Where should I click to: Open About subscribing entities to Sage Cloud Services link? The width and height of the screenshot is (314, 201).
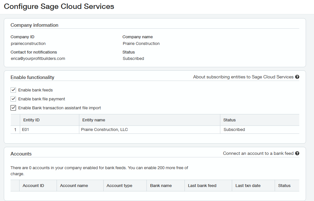[x=243, y=77]
